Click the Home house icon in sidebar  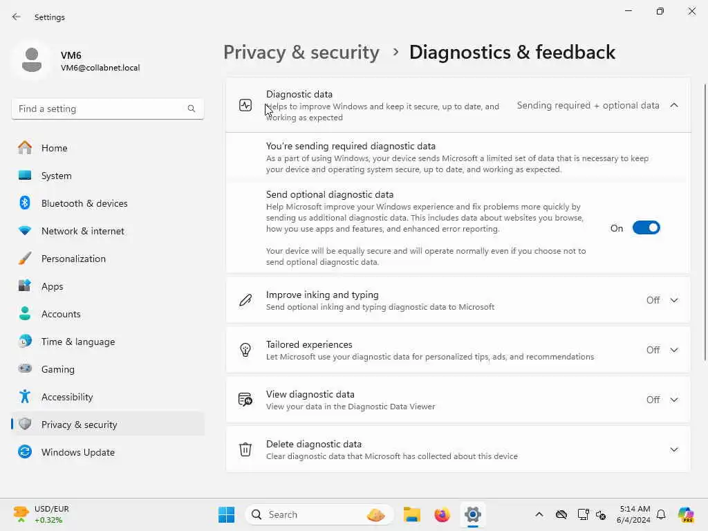pos(25,148)
